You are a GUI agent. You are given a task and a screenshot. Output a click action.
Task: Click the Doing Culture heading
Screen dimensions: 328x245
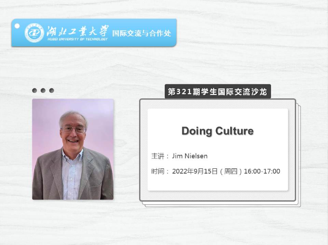click(217, 131)
